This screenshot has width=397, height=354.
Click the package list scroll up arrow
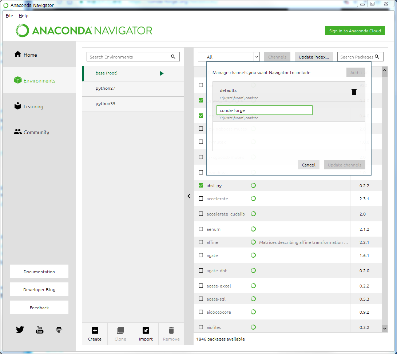pos(385,70)
